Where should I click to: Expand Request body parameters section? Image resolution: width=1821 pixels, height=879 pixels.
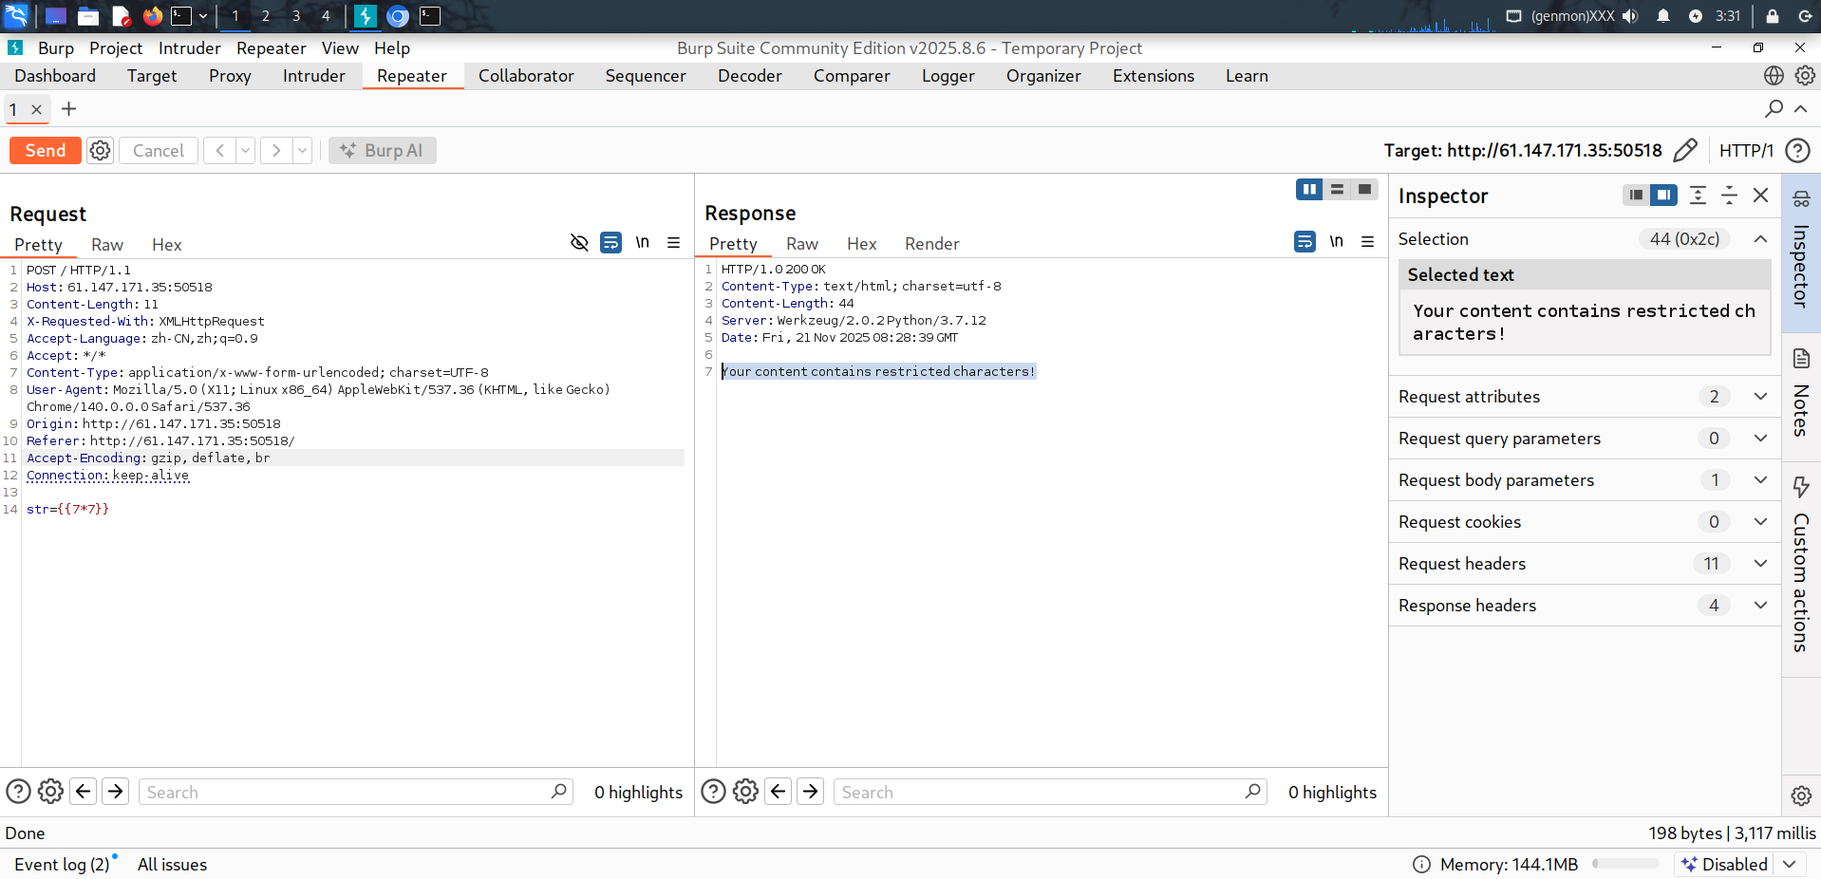(1761, 479)
